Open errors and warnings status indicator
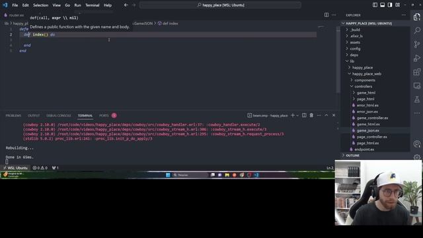The image size is (423, 238). [x=40, y=168]
